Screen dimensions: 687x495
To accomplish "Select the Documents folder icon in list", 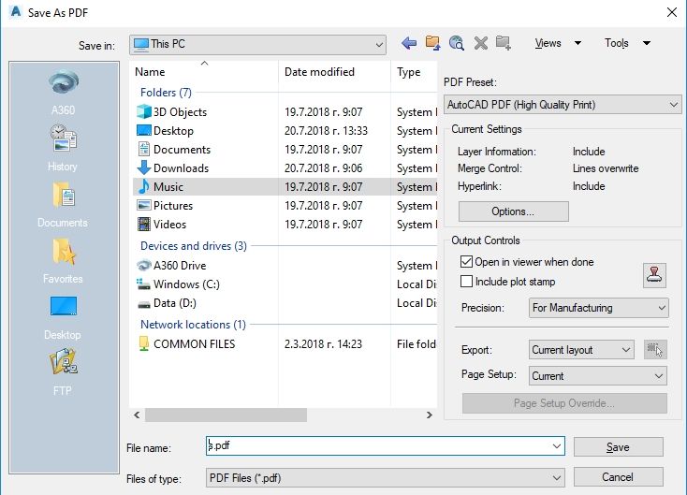I will pos(144,149).
